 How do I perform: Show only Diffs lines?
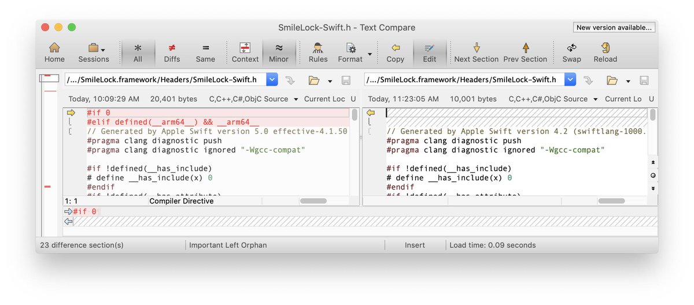pos(172,52)
